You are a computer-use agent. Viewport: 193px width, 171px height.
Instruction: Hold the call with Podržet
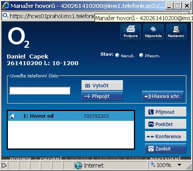[x=165, y=124]
